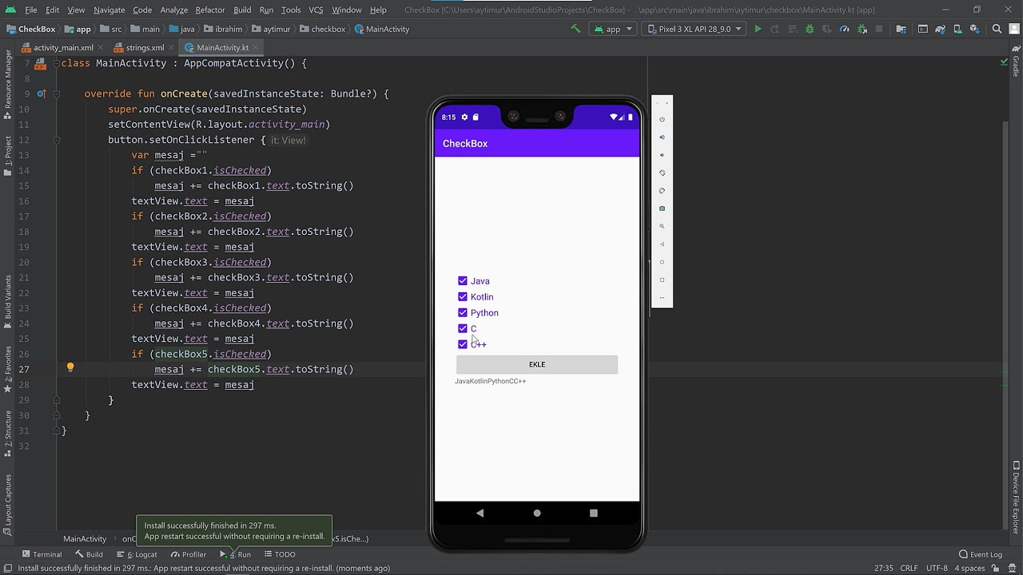
Task: Click the Make Project hammer icon
Action: point(575,29)
